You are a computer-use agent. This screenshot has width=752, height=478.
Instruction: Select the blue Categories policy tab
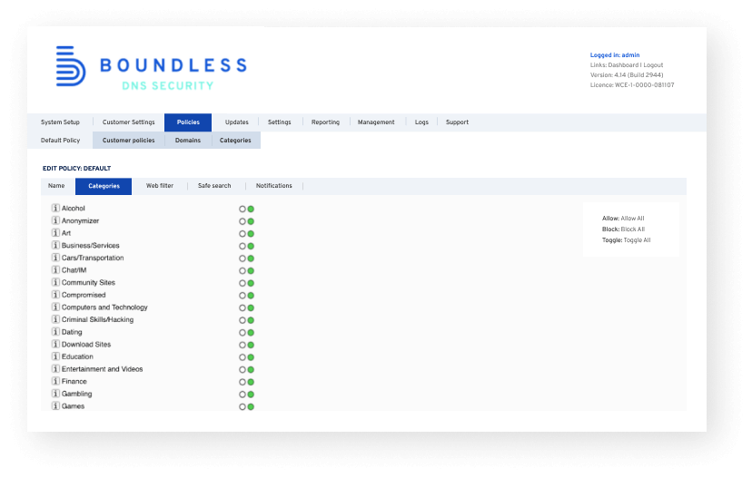104,186
